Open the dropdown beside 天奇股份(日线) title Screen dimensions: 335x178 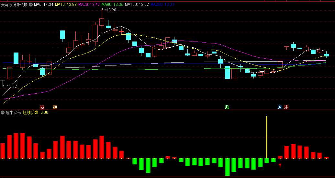point(30,5)
